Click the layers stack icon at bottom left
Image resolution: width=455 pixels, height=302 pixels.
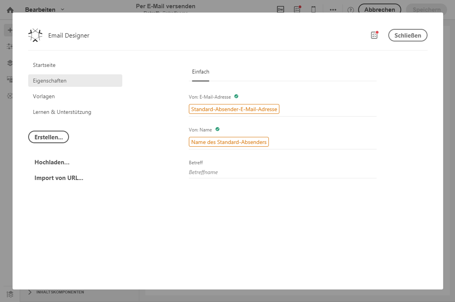click(10, 294)
